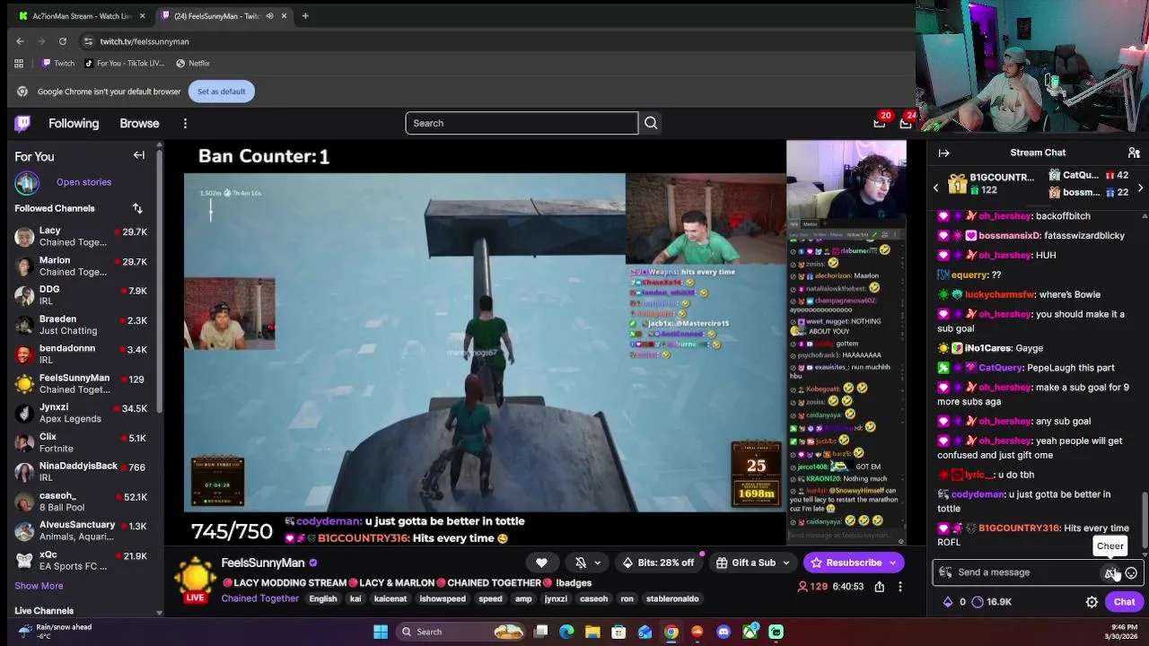Click the Twitch search input field
Viewport: 1149px width, 646px height.
coord(522,123)
